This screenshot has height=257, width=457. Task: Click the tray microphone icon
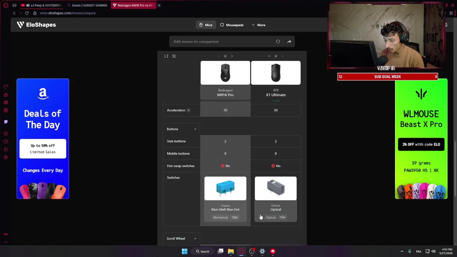coord(410,252)
